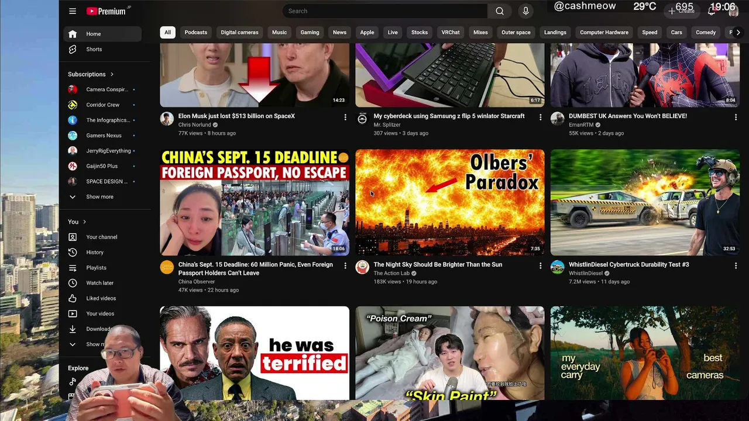Image resolution: width=749 pixels, height=421 pixels.
Task: Open Shorts from the sidebar
Action: [102, 49]
